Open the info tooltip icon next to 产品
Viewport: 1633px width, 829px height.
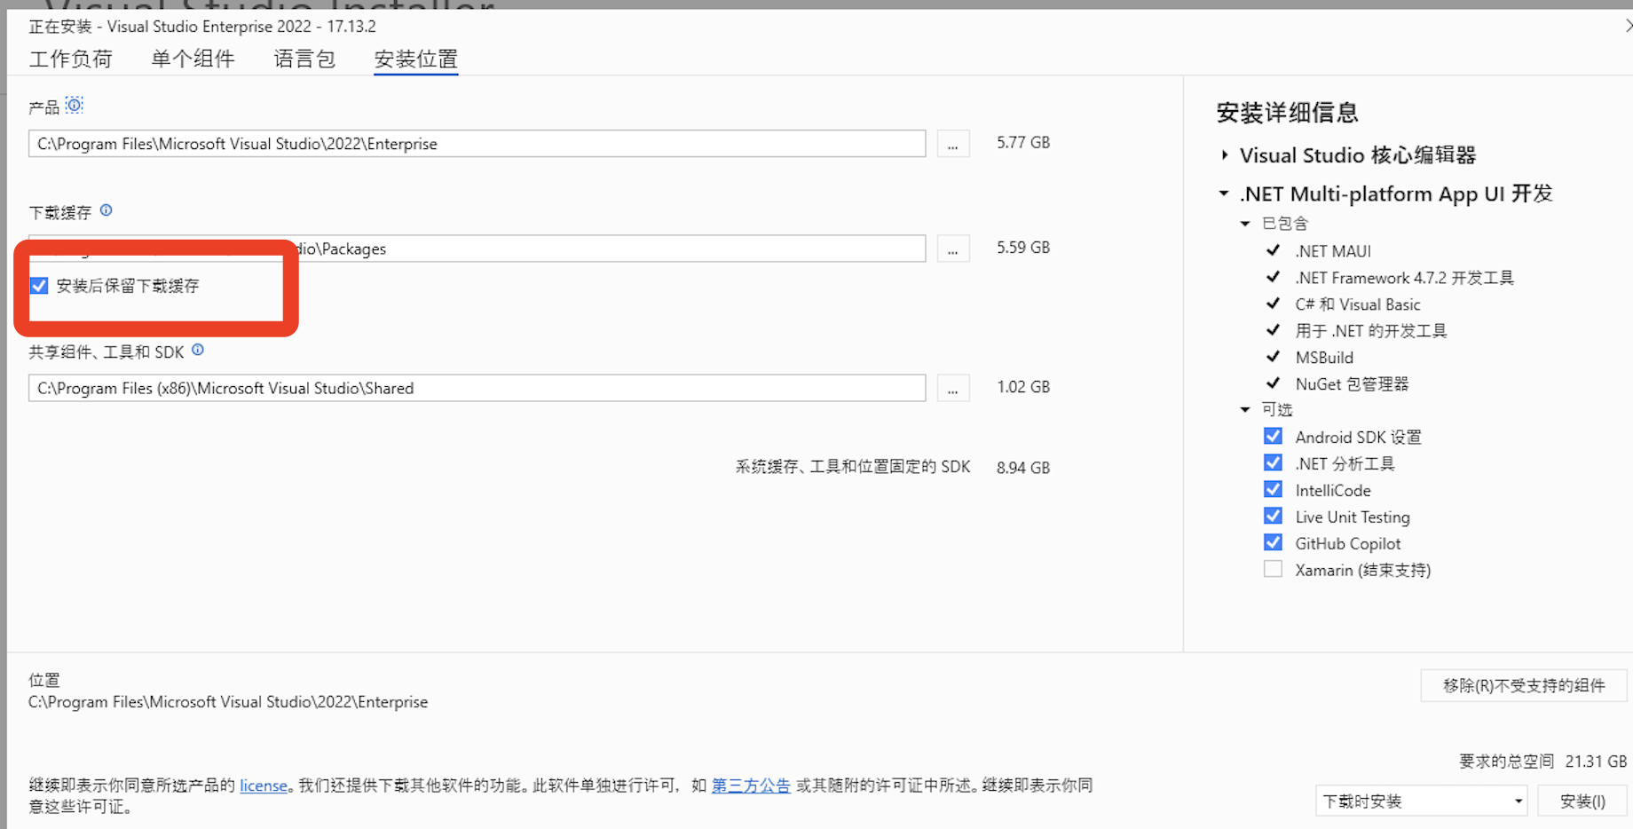(75, 105)
